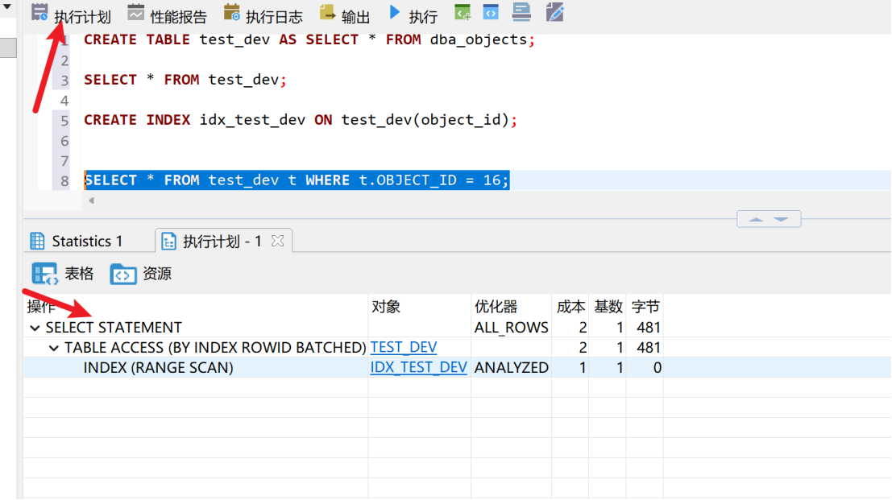Viewport: 892px width, 500px height.
Task: Open the 性能报告 performance report
Action: tap(136, 14)
